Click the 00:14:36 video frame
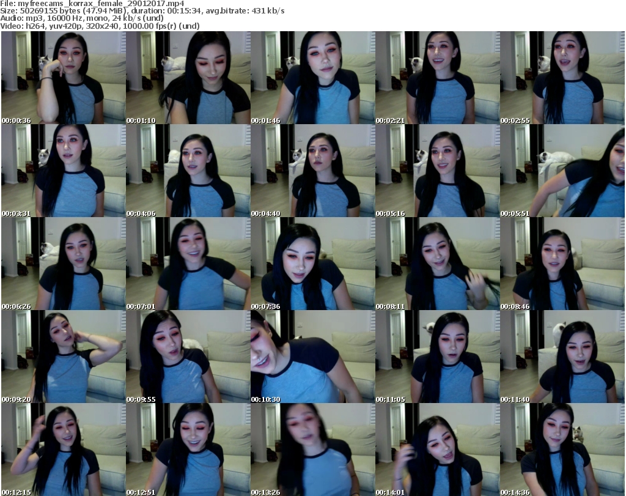Image resolution: width=626 pixels, height=496 pixels. (562, 450)
